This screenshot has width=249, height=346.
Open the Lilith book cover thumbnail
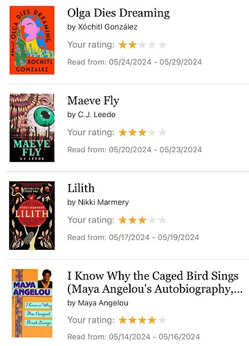point(32,215)
